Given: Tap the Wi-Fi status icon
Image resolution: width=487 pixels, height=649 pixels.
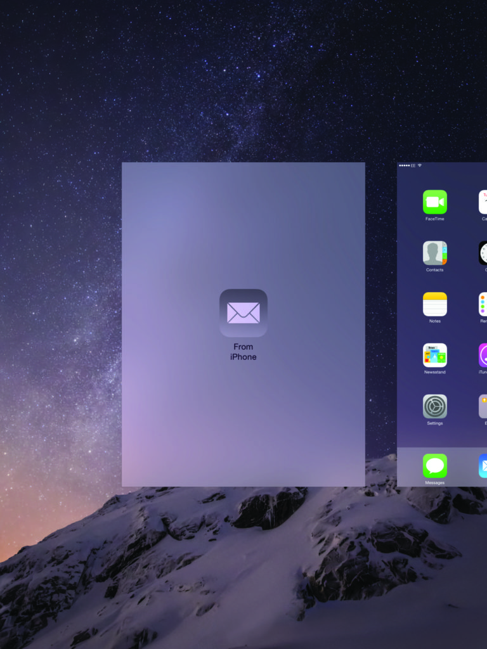Looking at the screenshot, I should click(420, 165).
